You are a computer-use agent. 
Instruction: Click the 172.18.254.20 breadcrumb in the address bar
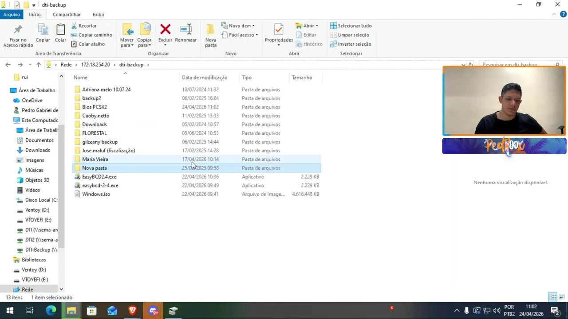[x=95, y=65]
